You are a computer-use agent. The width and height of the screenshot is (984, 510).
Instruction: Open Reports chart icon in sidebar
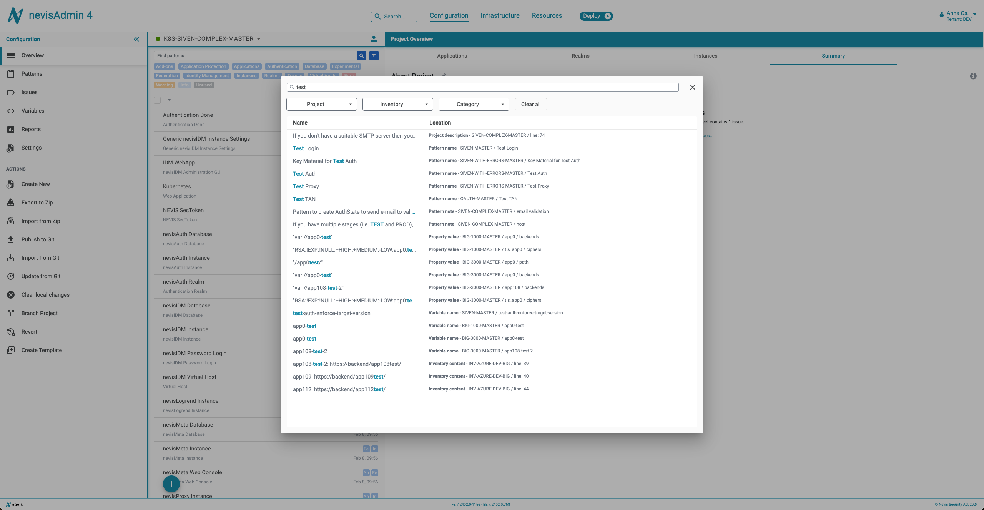click(11, 129)
